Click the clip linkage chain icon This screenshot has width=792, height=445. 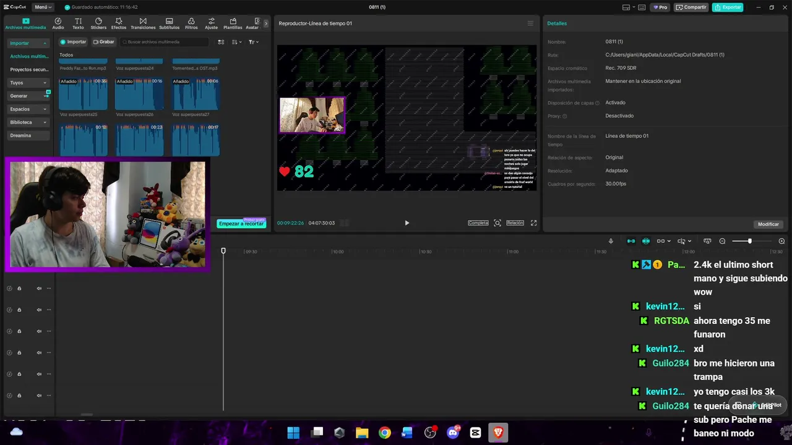(661, 241)
